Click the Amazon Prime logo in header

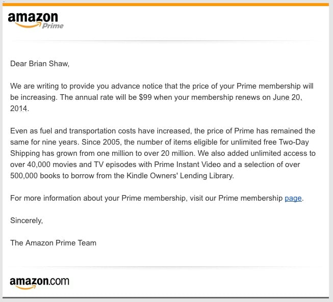click(x=35, y=20)
